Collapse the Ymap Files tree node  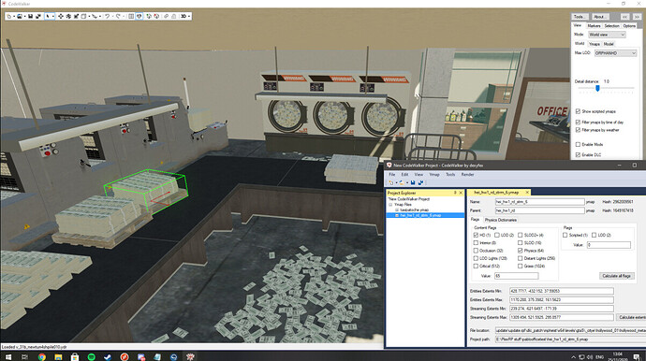pyautogui.click(x=390, y=205)
